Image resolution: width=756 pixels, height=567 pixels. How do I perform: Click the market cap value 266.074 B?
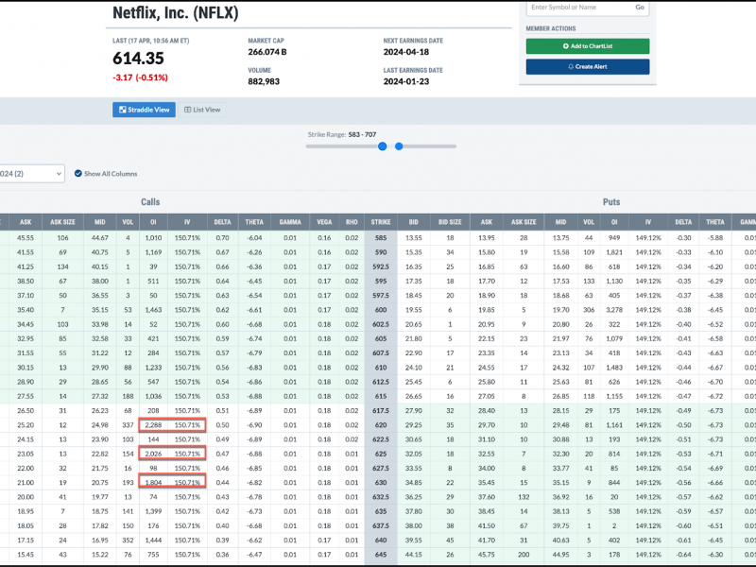[267, 52]
